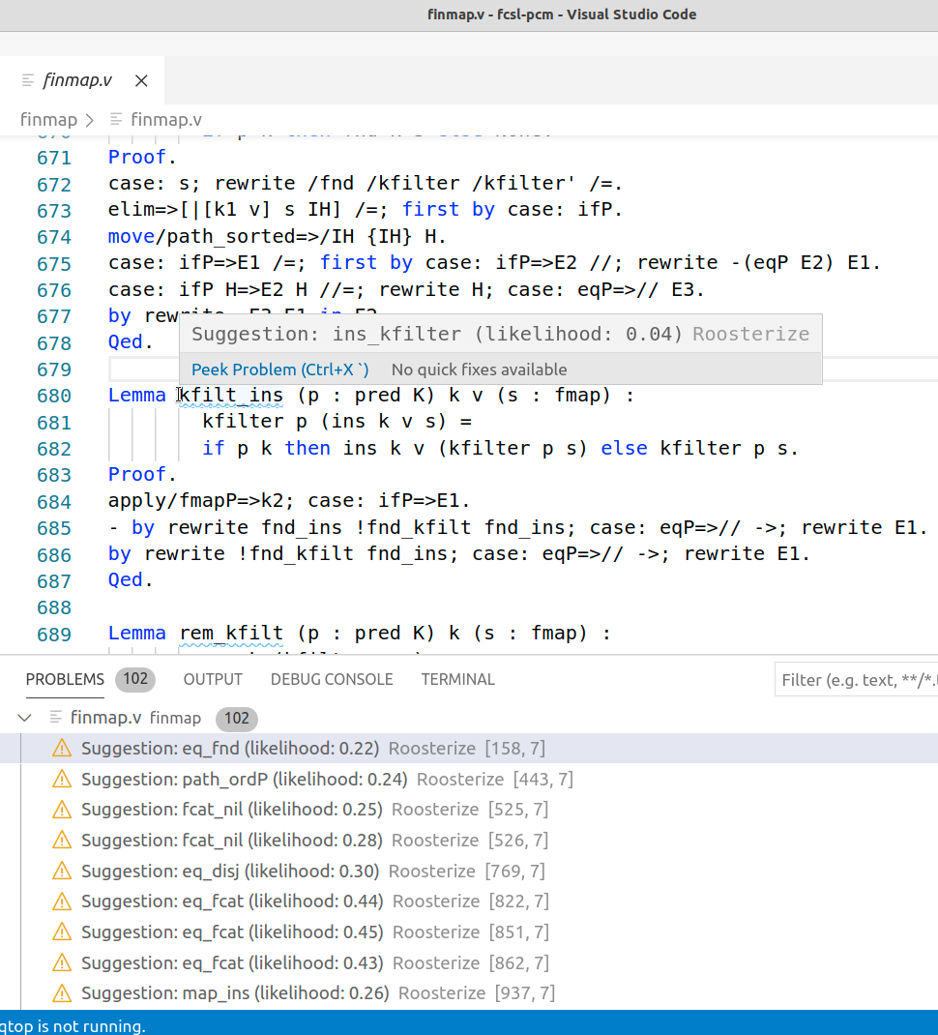Click the kfilt_ins lemma name on line 680
Image resolution: width=938 pixels, height=1035 pixels.
click(x=230, y=396)
